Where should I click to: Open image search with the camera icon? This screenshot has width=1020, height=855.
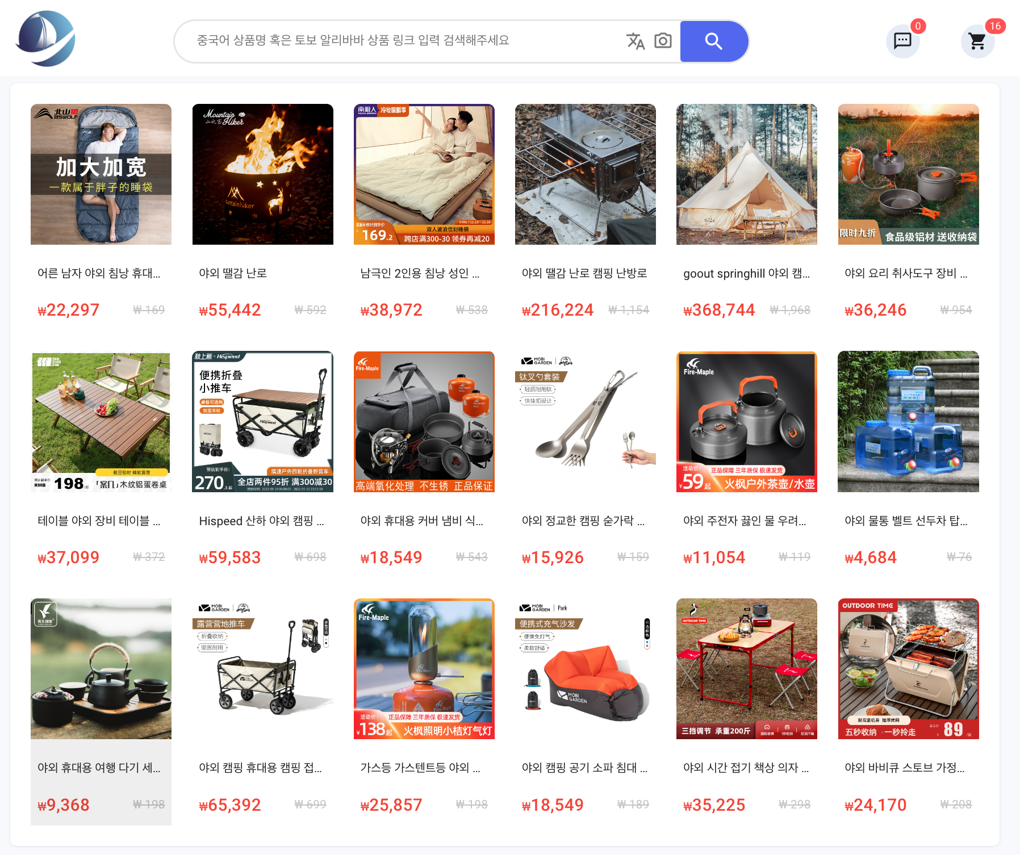click(x=663, y=41)
